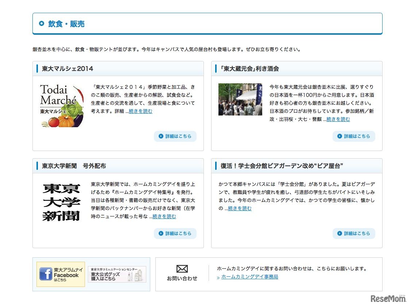This screenshot has height=307, width=411.
Task: Open the ホームカミングデイ事務局 link
Action: click(249, 277)
